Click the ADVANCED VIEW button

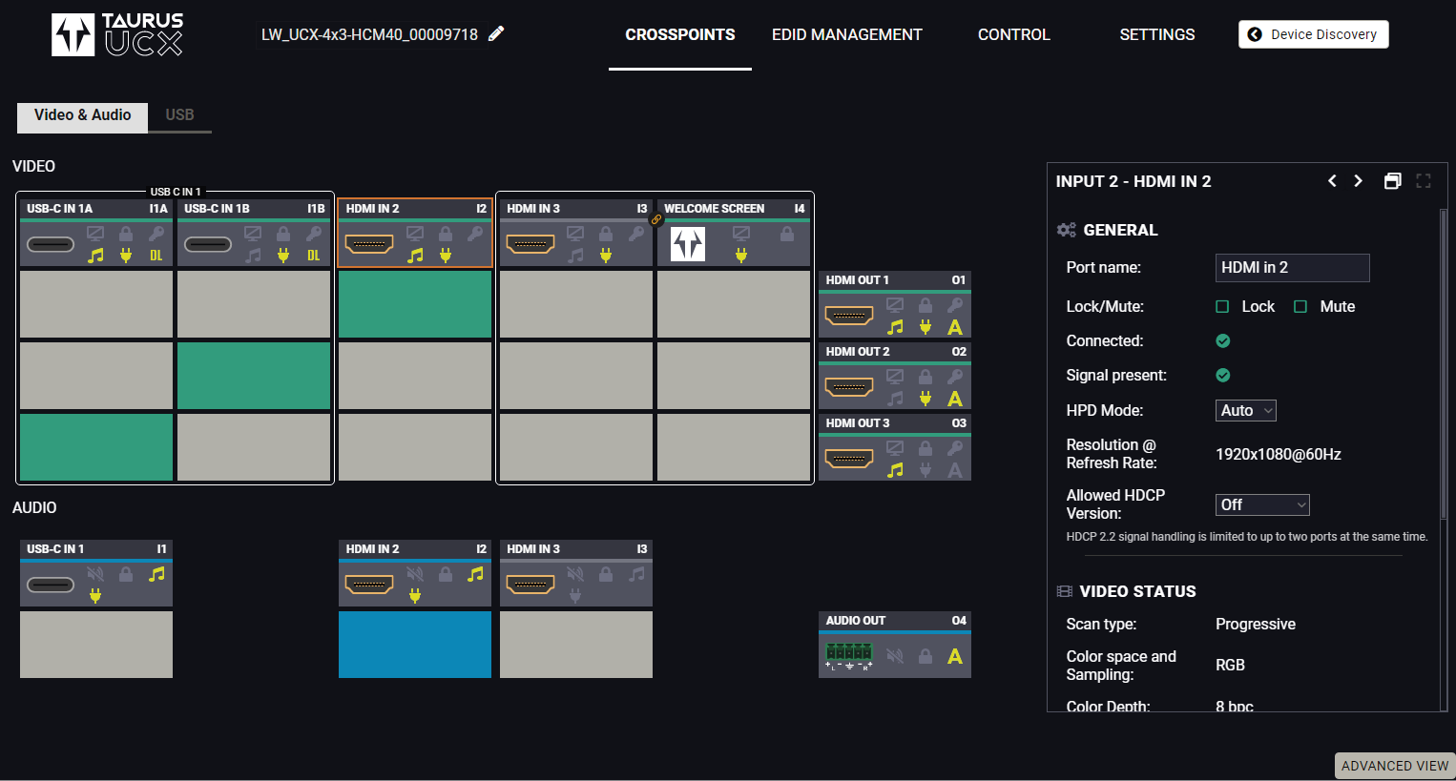click(1394, 766)
